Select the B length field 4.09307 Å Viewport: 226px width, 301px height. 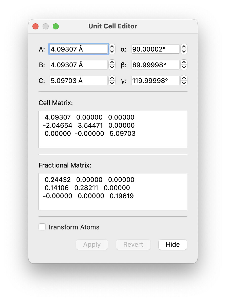[x=79, y=65]
